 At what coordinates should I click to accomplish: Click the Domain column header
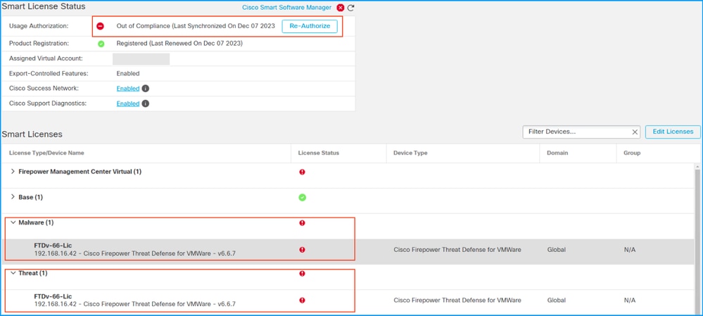[557, 153]
